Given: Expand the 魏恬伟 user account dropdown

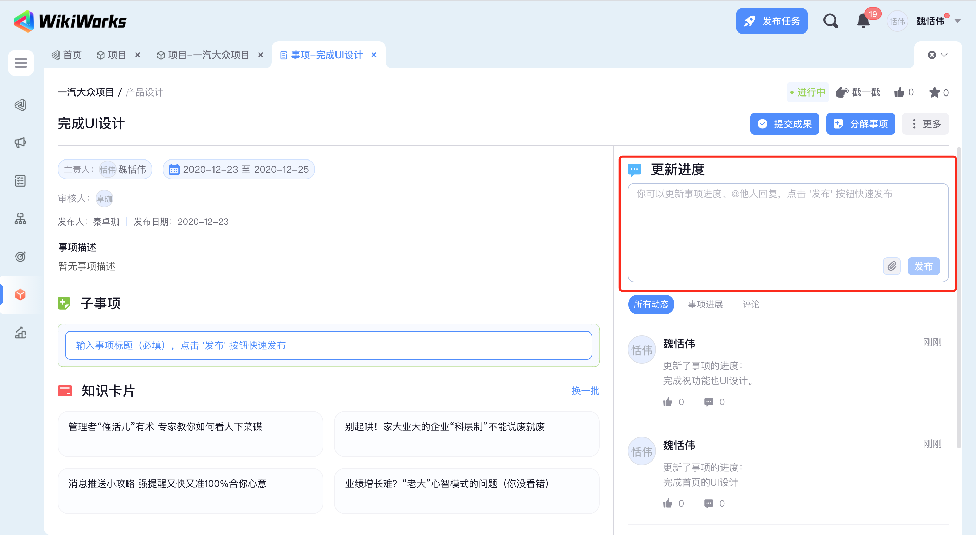Looking at the screenshot, I should tap(958, 21).
